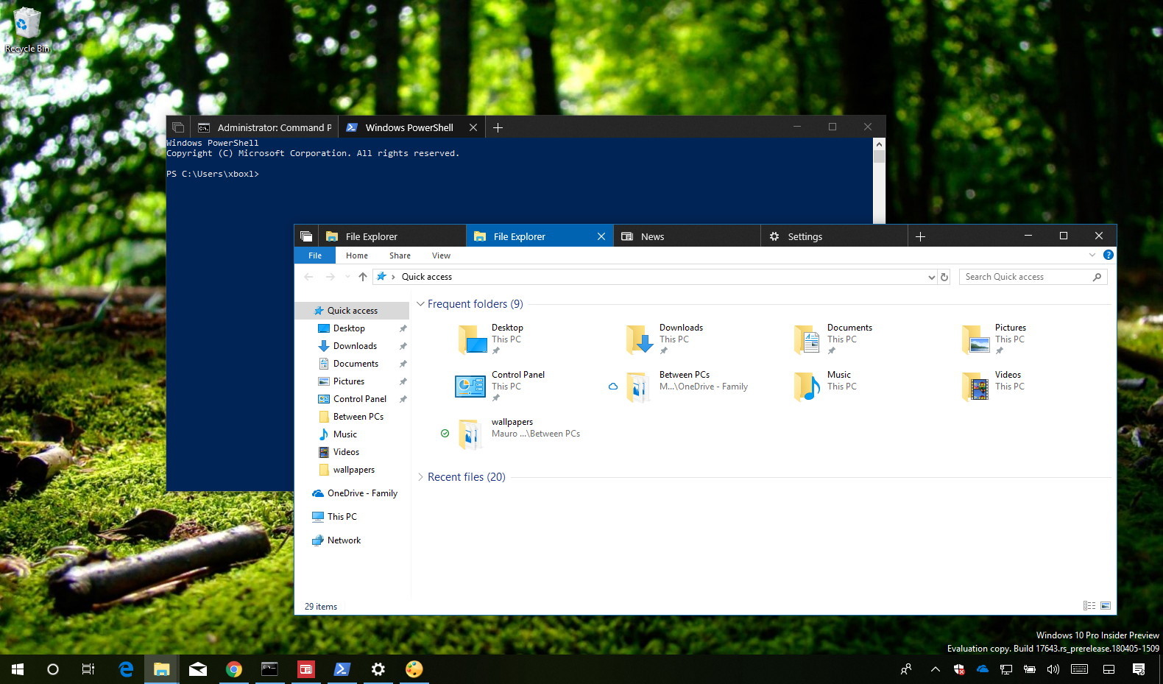
Task: Open address bar history dropdown
Action: [x=931, y=277]
